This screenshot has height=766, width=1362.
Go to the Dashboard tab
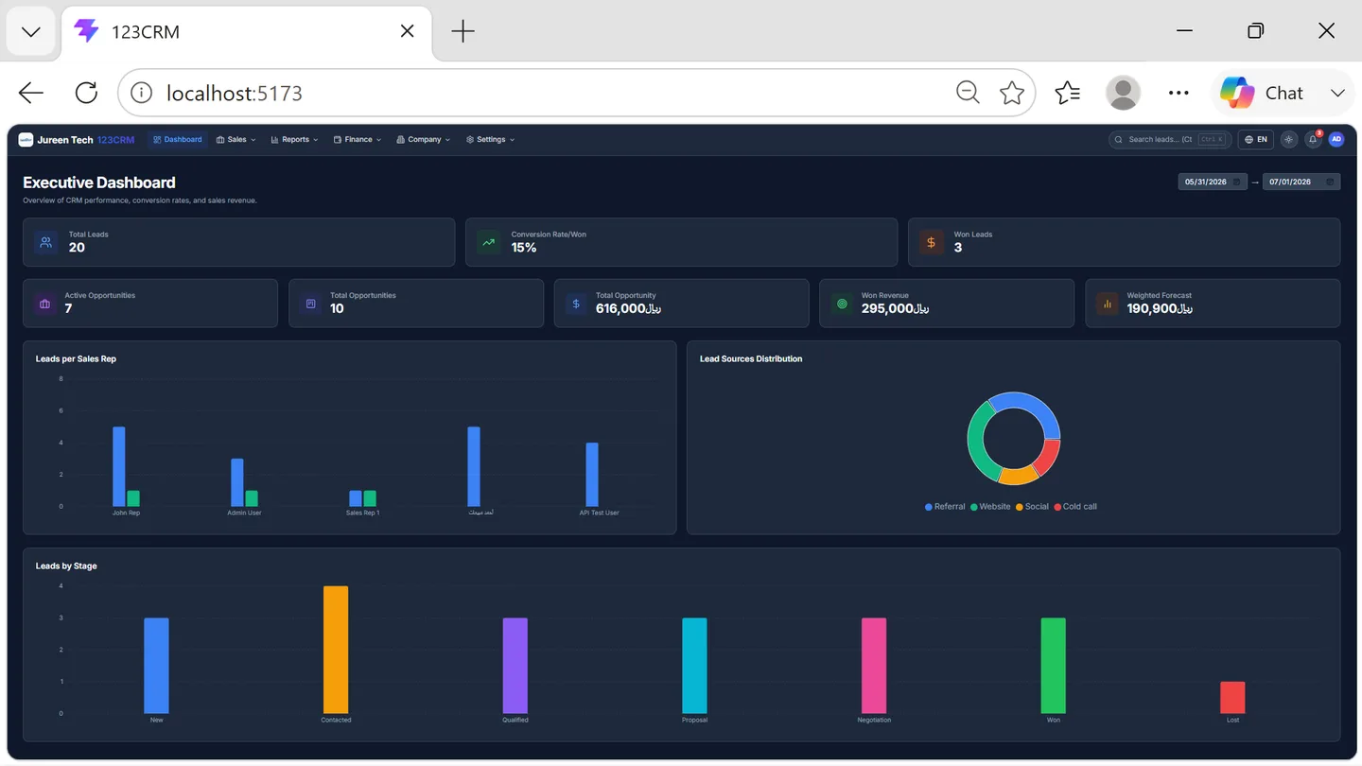pos(178,140)
